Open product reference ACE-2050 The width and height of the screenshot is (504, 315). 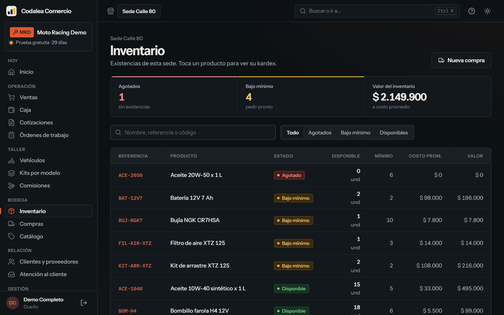pyautogui.click(x=130, y=175)
